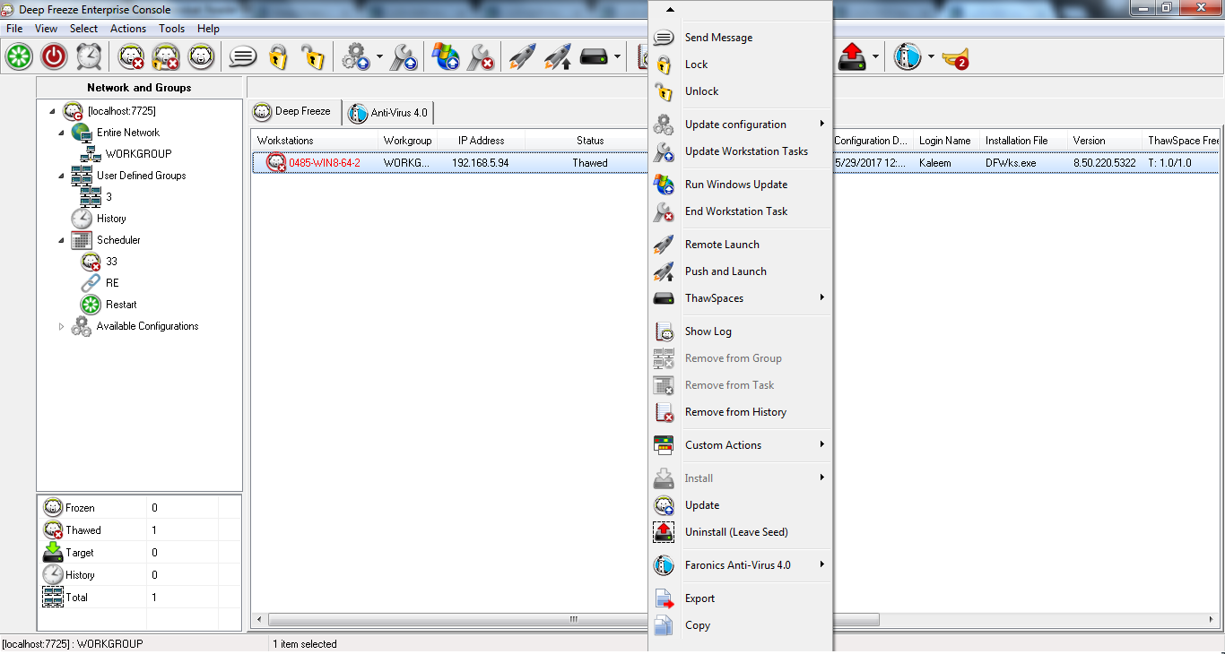
Task: Click the lighthouse Anti-Virus toolbar icon
Action: click(908, 57)
